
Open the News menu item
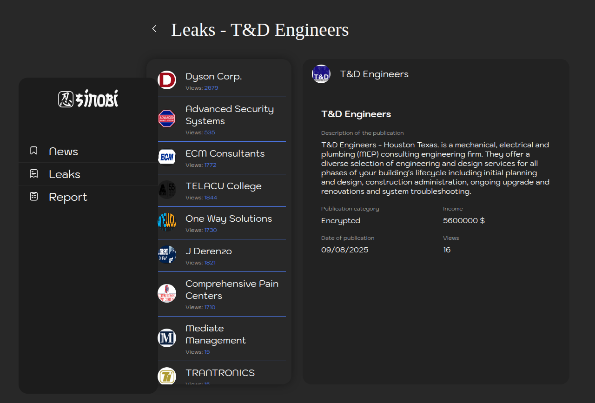tap(63, 152)
